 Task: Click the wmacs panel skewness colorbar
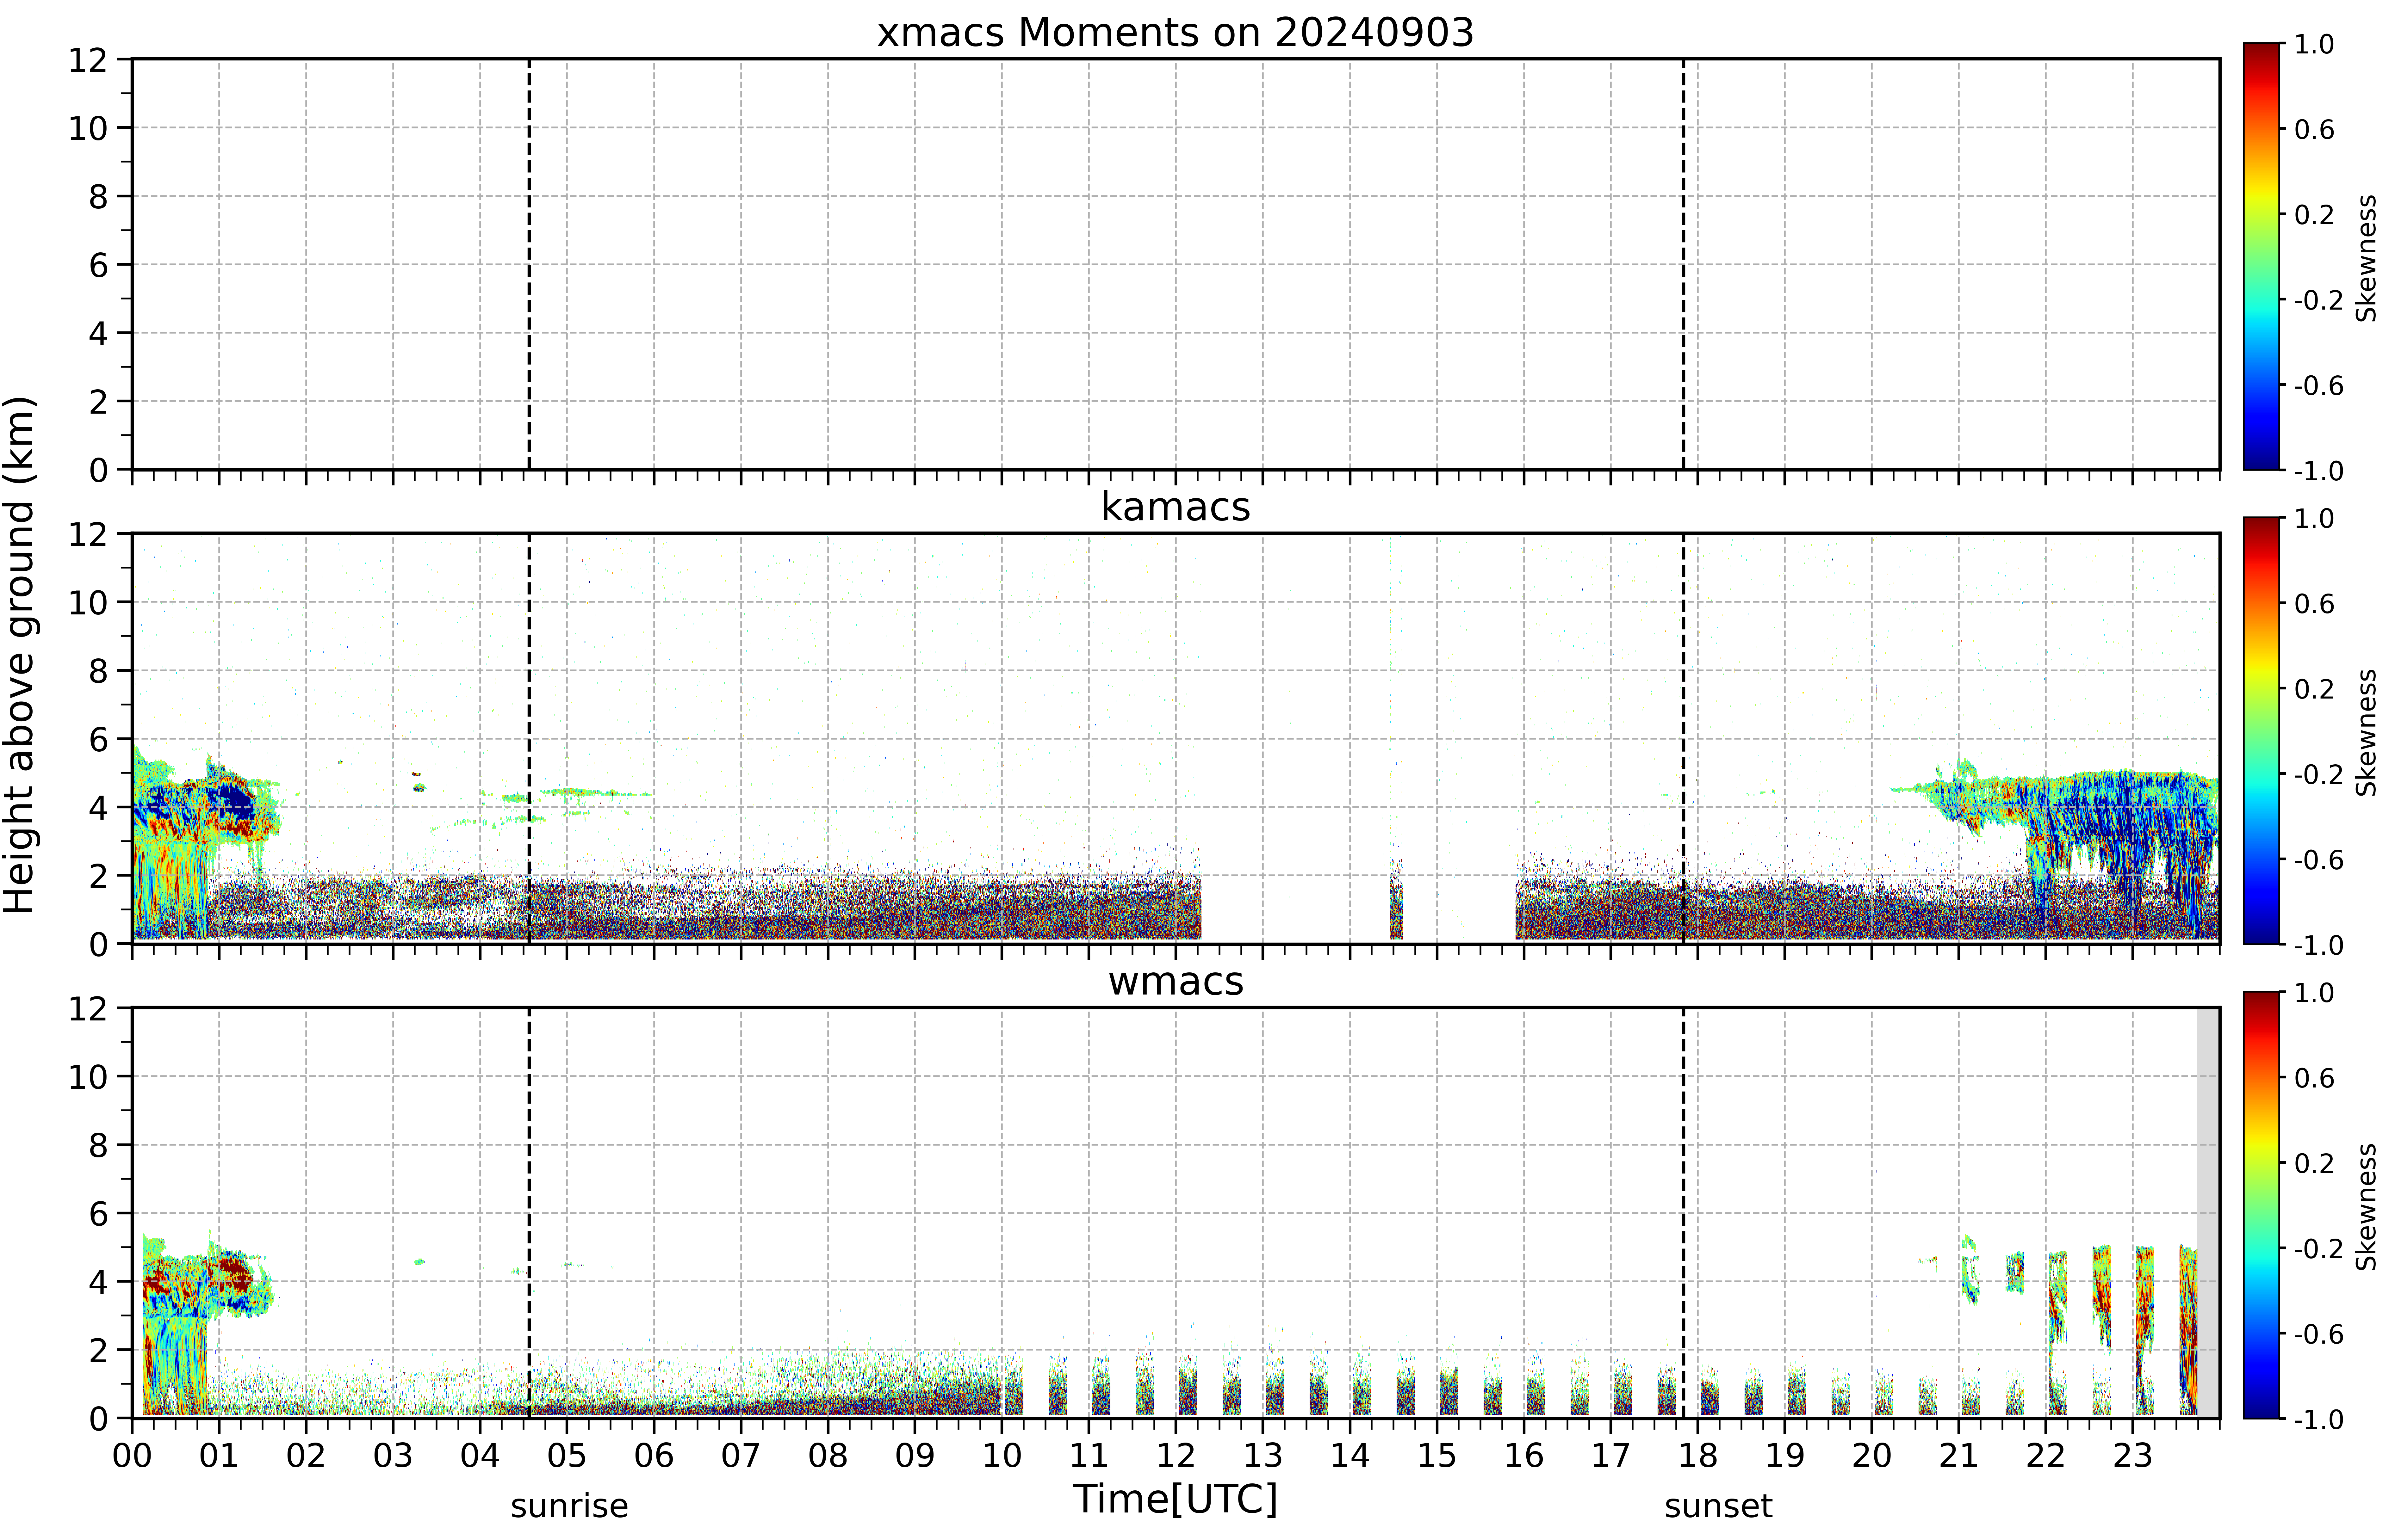click(2261, 1205)
